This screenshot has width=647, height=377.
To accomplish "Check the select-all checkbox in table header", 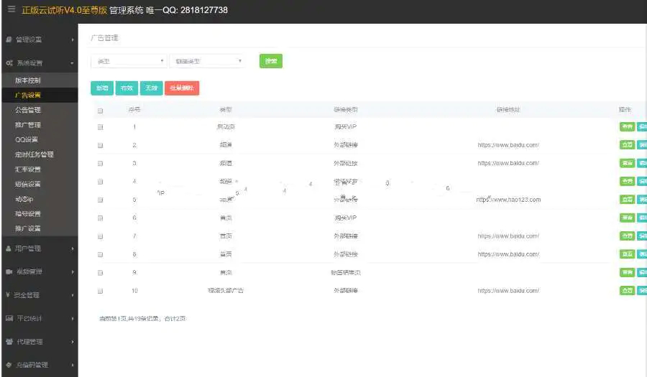I will pyautogui.click(x=100, y=111).
